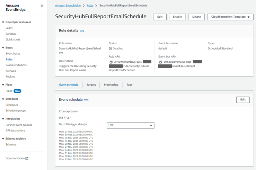Switch to the Monitoring tab
This screenshot has height=170, width=256.
click(111, 85)
